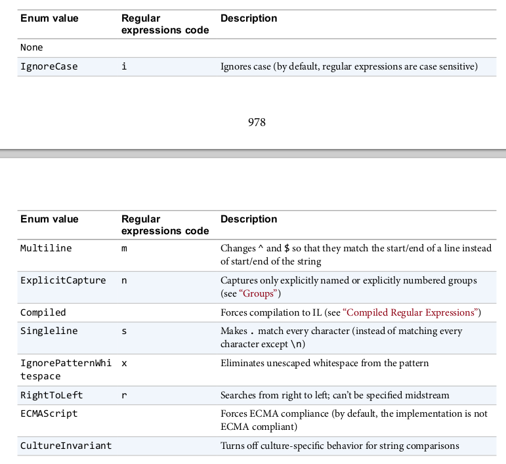Click the IgnorePatternWhitespace enum cell
Screen dimensions: 506x464
coord(66,369)
